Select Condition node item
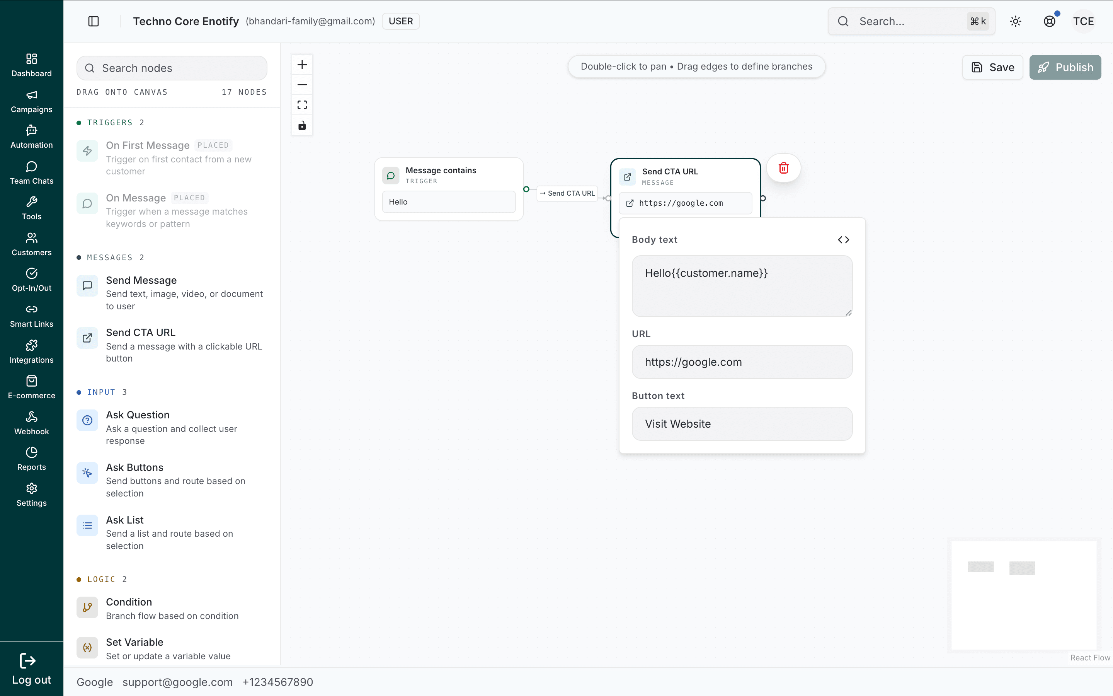This screenshot has width=1113, height=696. (x=172, y=609)
